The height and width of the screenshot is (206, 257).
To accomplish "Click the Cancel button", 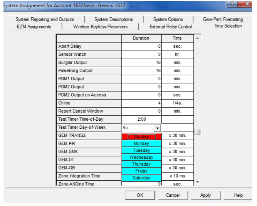I will click(x=173, y=195).
